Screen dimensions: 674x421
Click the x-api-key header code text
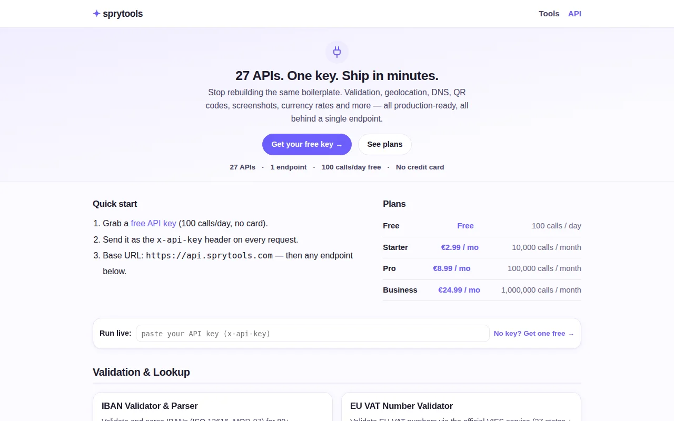tap(180, 239)
